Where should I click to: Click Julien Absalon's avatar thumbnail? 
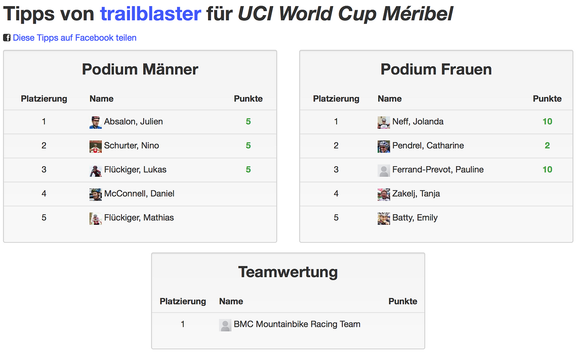point(96,122)
